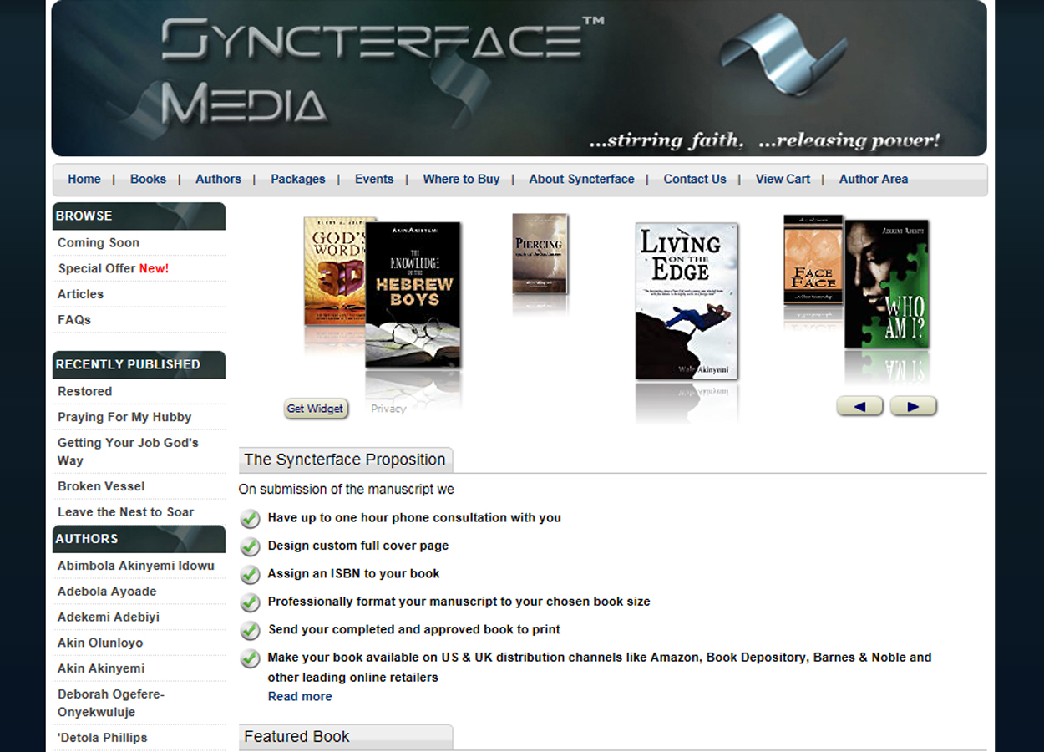View author 'Detola Phillips
This screenshot has width=1044, height=752.
(102, 738)
